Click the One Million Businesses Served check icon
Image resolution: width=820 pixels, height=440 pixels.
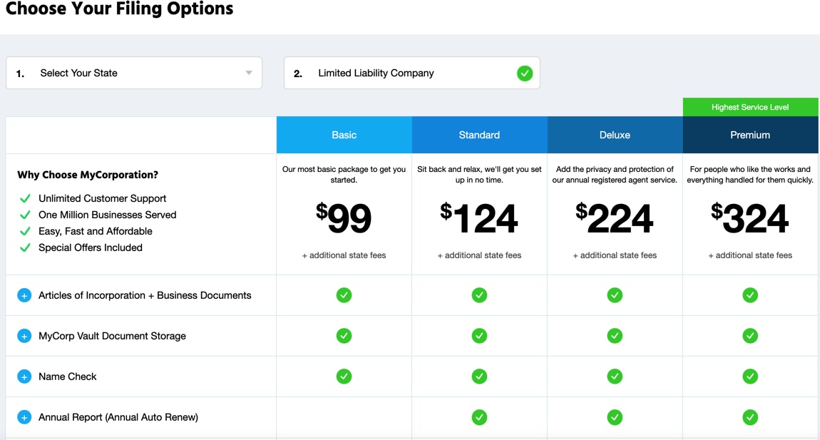[x=24, y=215]
